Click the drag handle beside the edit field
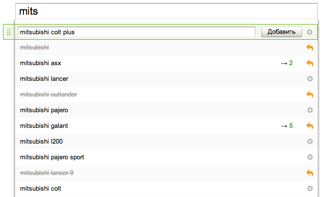323x197 pixels. tap(9, 32)
